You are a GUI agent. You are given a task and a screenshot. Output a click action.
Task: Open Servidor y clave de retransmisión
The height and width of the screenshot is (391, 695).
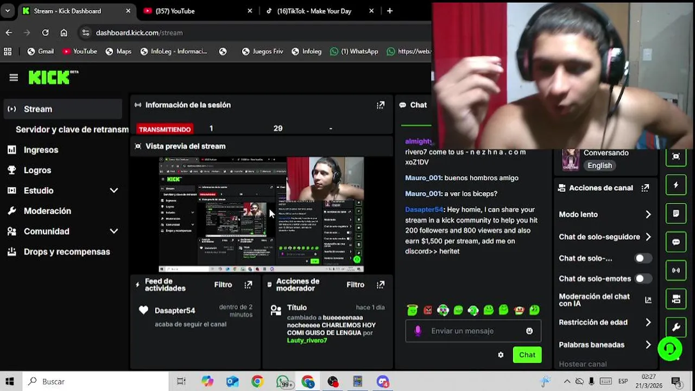tap(72, 130)
